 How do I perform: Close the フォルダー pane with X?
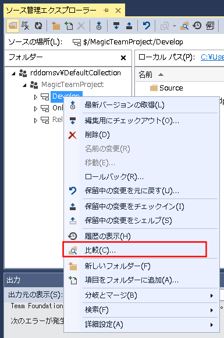[123, 58]
